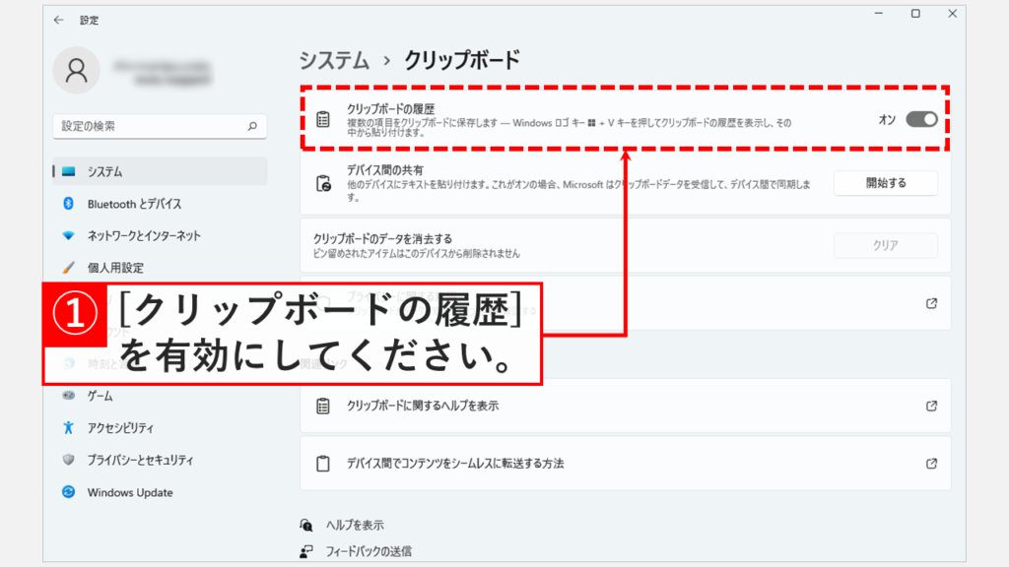The height and width of the screenshot is (567, 1009).
Task: Click the clipboard history list icon
Action: [x=322, y=119]
